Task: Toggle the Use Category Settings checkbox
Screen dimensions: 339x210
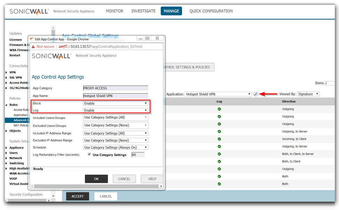Action: click(89, 154)
